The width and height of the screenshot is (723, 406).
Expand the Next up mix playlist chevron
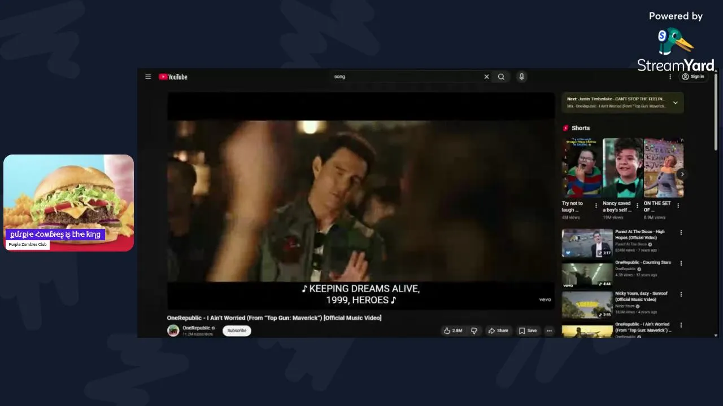[675, 103]
